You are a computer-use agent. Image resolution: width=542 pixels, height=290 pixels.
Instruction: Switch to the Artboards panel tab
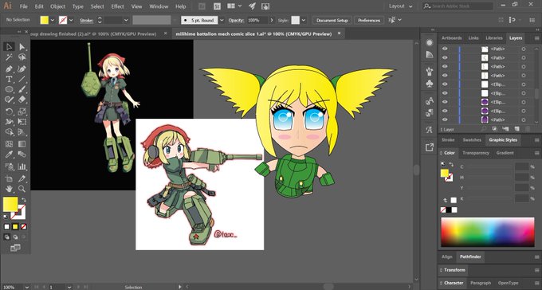pos(451,38)
